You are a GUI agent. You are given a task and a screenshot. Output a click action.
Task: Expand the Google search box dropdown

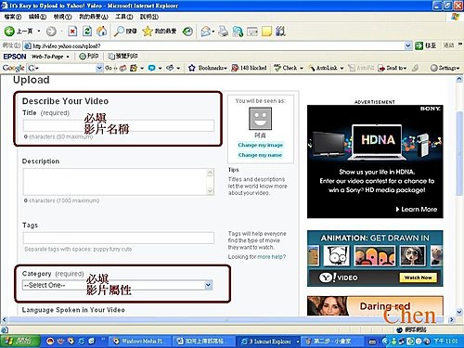(99, 68)
